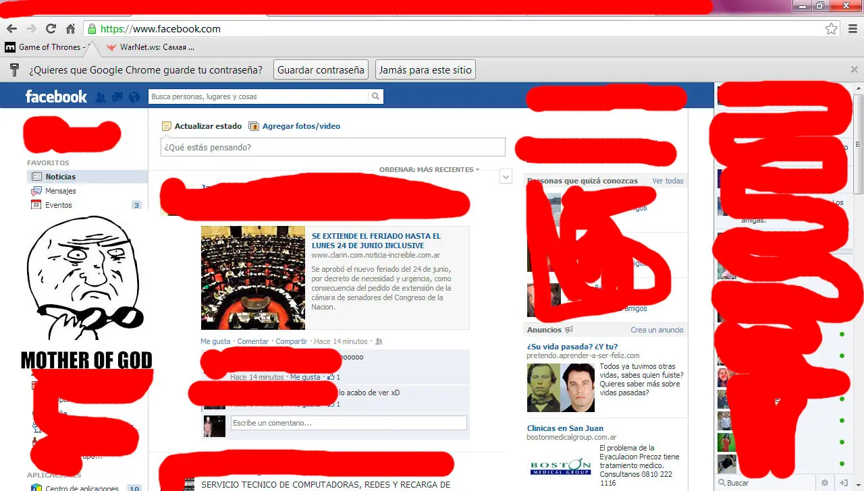Click the thumbs-up count on the first comment
864x491 pixels.
333,377
